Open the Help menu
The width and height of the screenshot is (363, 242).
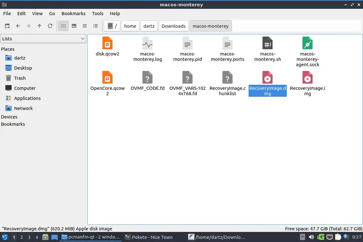point(115,14)
